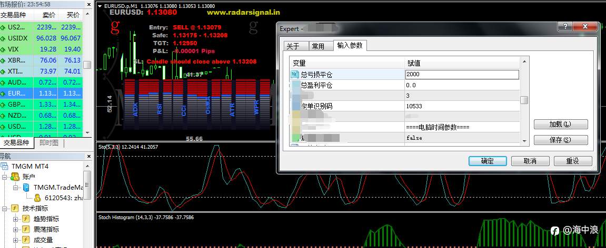Select the EUR row in Market Watch

pyautogui.click(x=42, y=94)
